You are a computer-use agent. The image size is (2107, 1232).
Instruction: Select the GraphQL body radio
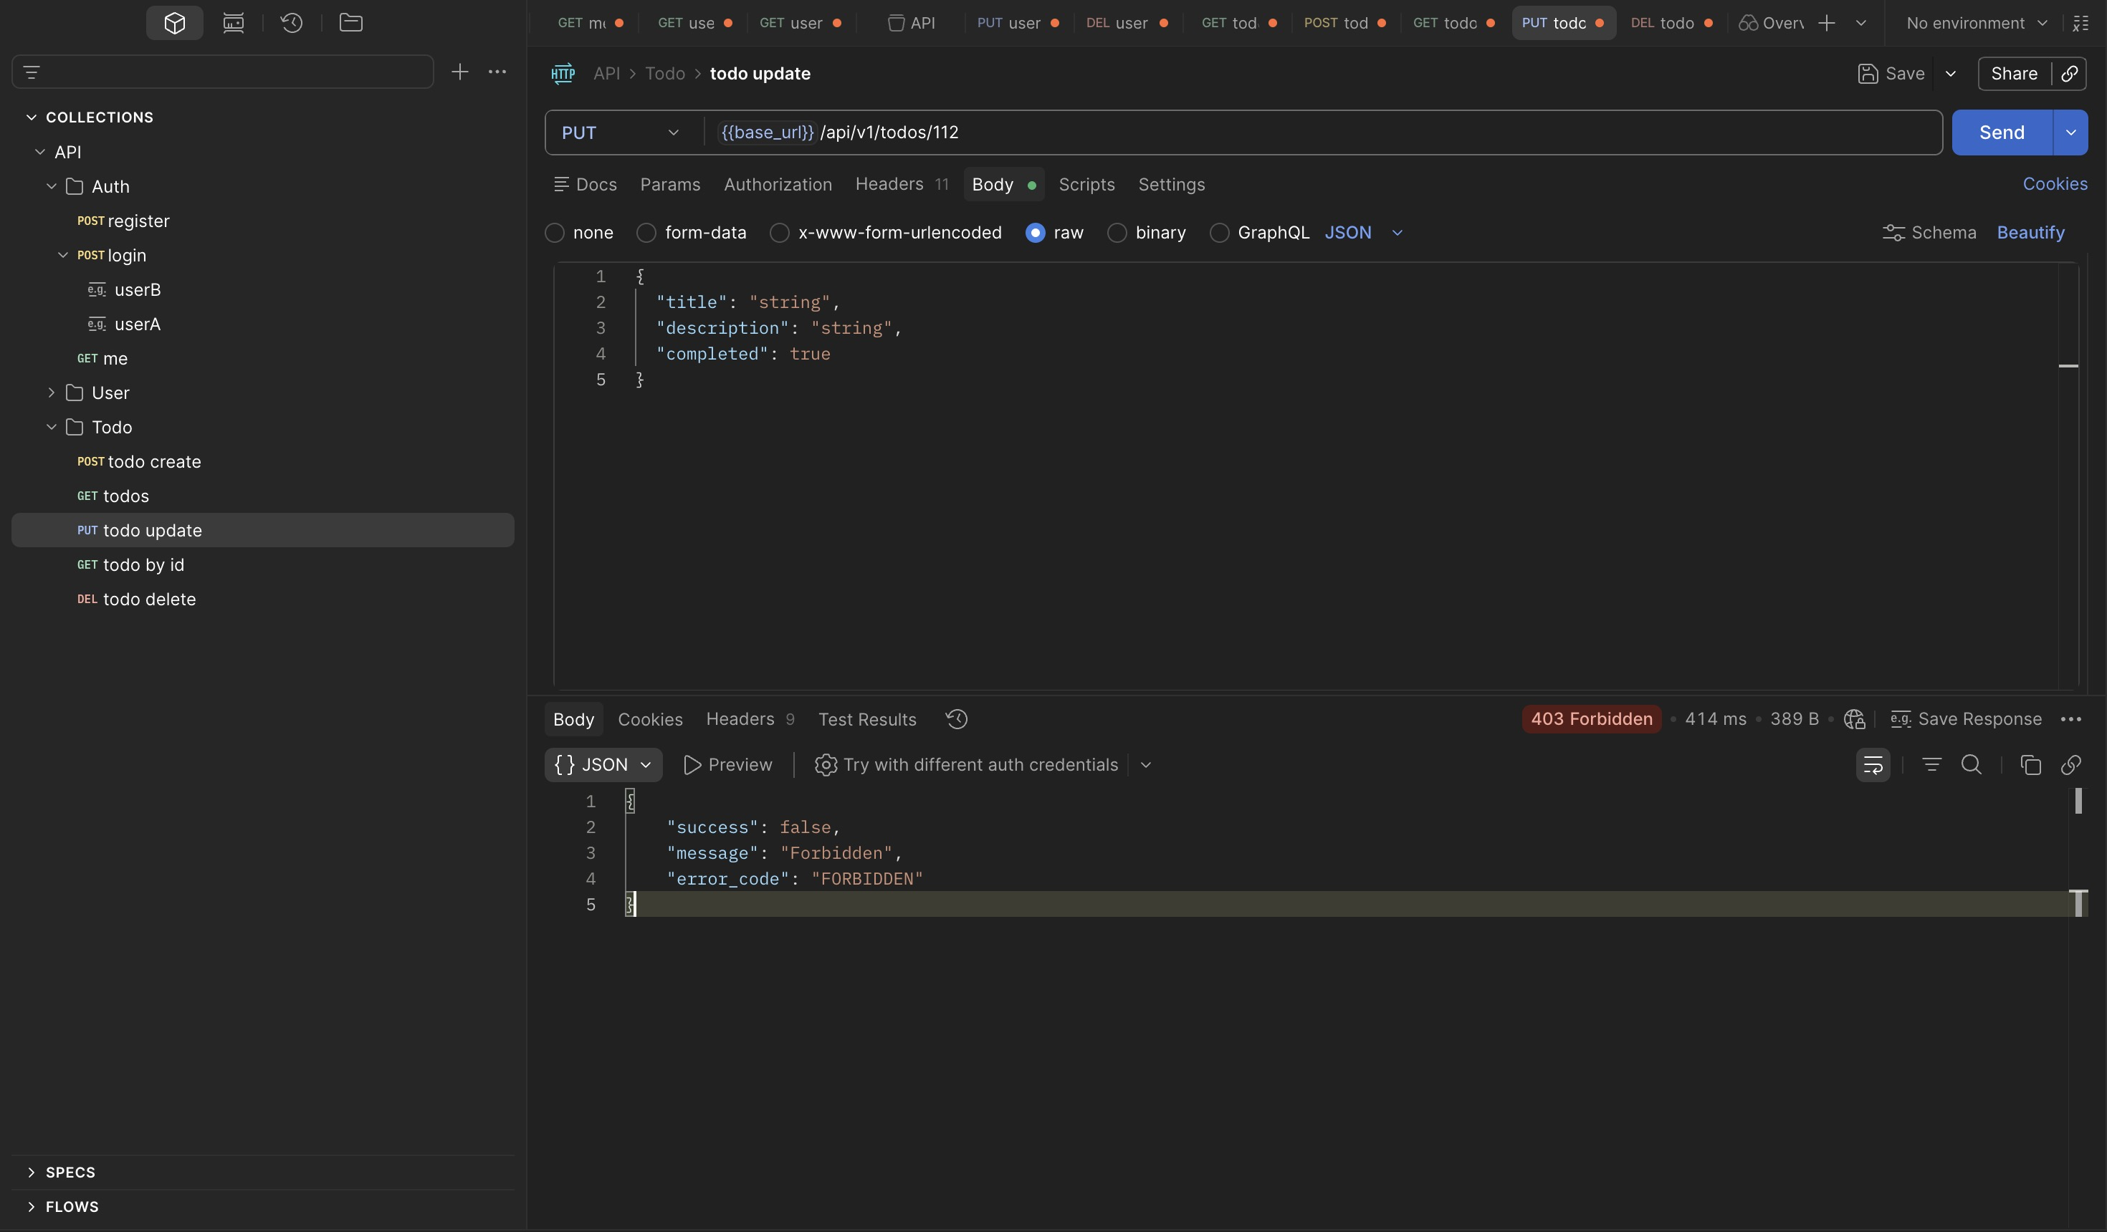pyautogui.click(x=1219, y=234)
